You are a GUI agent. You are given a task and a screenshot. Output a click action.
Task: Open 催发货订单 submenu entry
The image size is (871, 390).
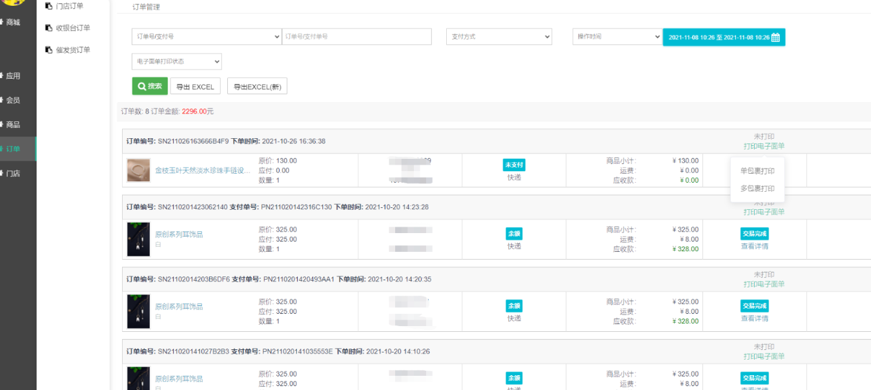pyautogui.click(x=72, y=50)
